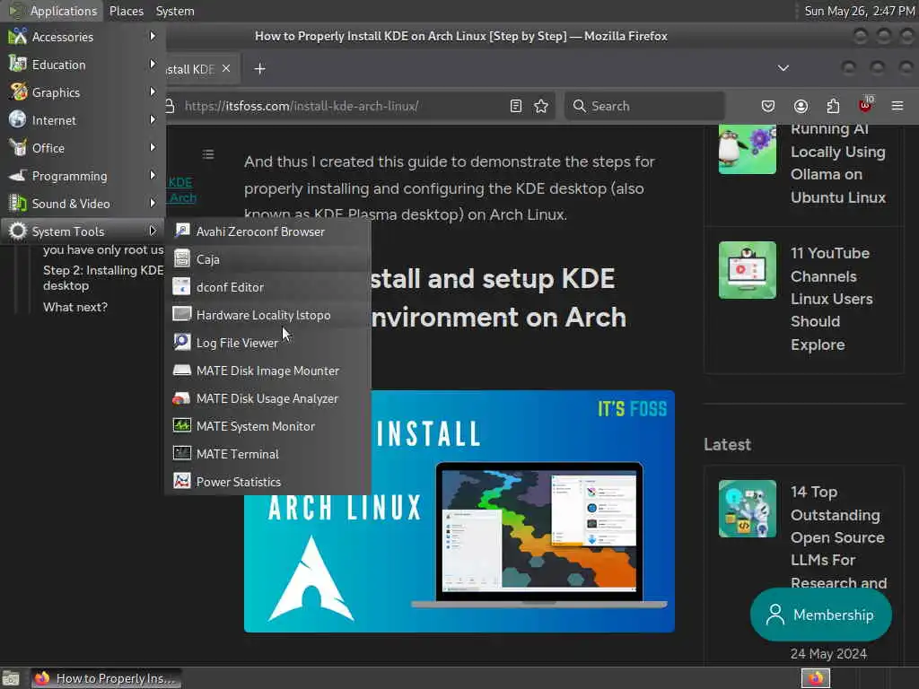This screenshot has width=919, height=689.
Task: Click MATE Disk Image Mounter icon
Action: (x=182, y=370)
